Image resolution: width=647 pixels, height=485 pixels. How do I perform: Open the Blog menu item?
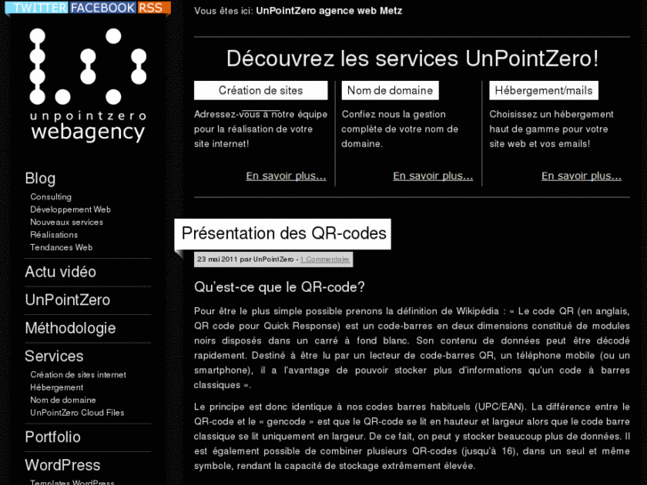coord(40,178)
